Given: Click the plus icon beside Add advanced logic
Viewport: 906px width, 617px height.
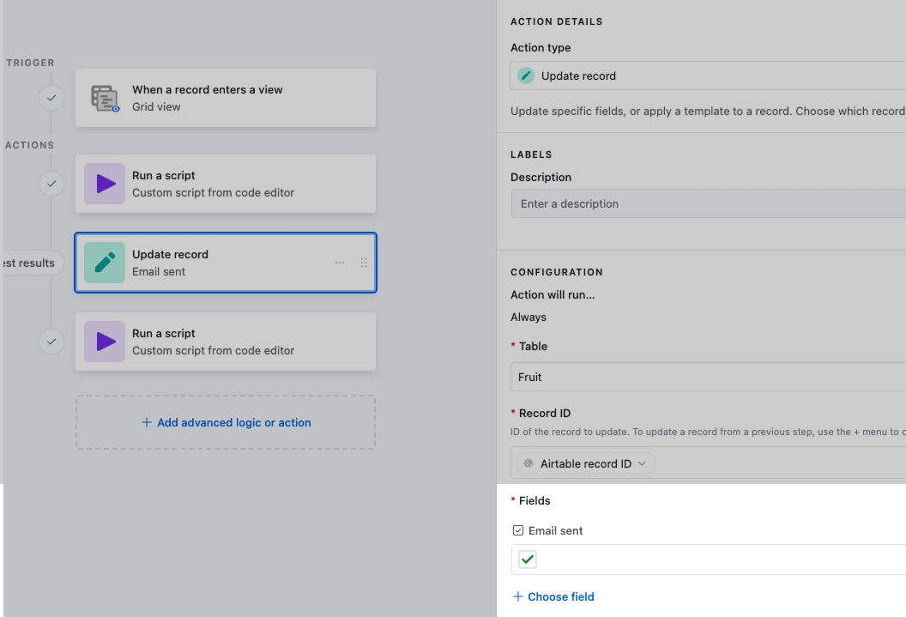Looking at the screenshot, I should pos(147,422).
